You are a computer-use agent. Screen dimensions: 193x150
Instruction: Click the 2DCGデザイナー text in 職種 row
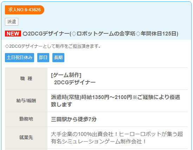click(75, 82)
